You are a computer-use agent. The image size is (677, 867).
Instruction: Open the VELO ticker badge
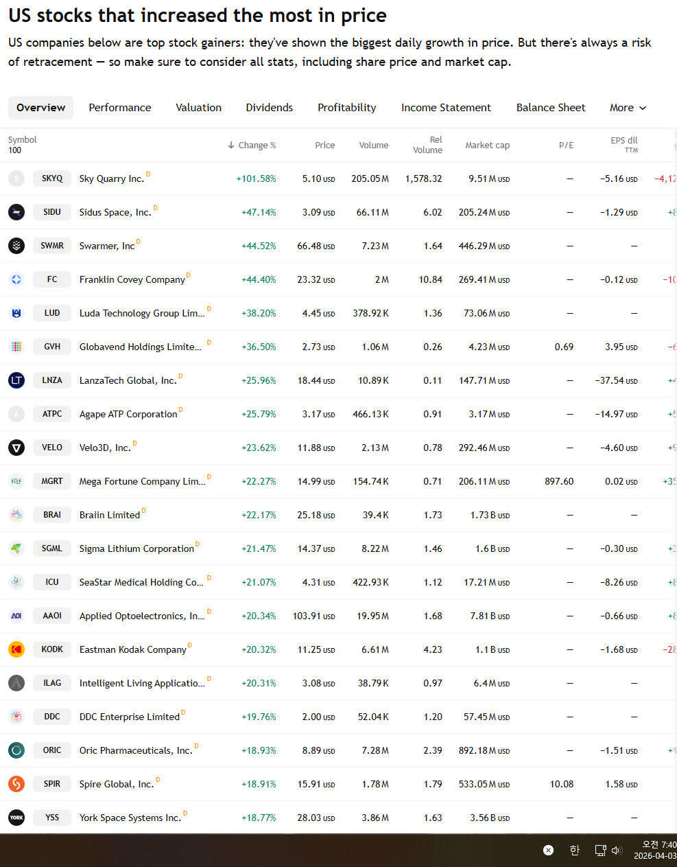[x=52, y=448]
